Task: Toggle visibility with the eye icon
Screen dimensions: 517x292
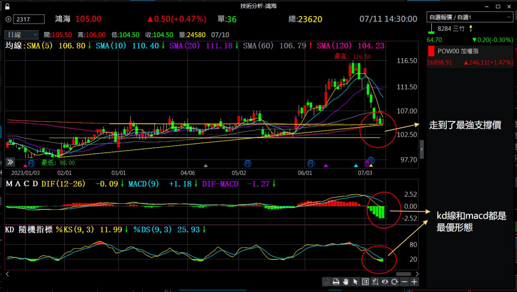Action: (385, 282)
